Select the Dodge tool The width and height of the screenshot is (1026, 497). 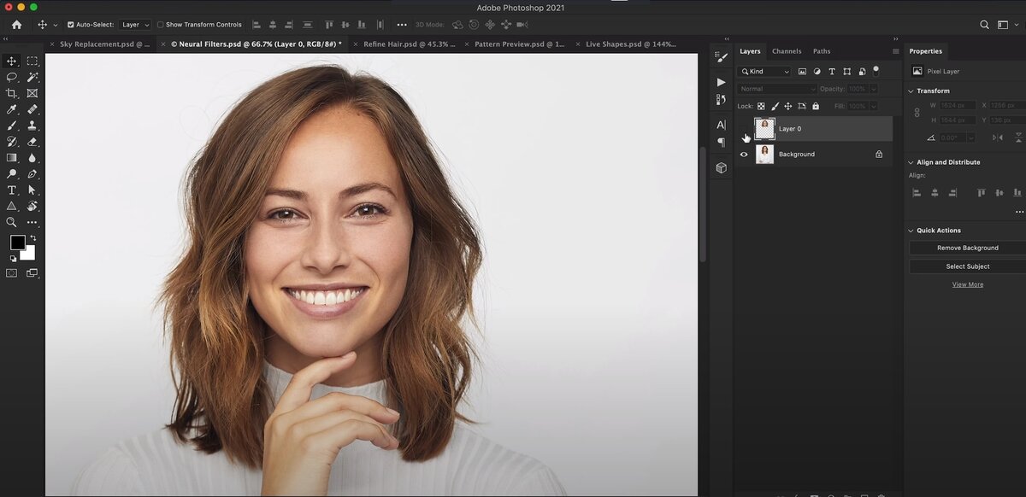click(12, 174)
